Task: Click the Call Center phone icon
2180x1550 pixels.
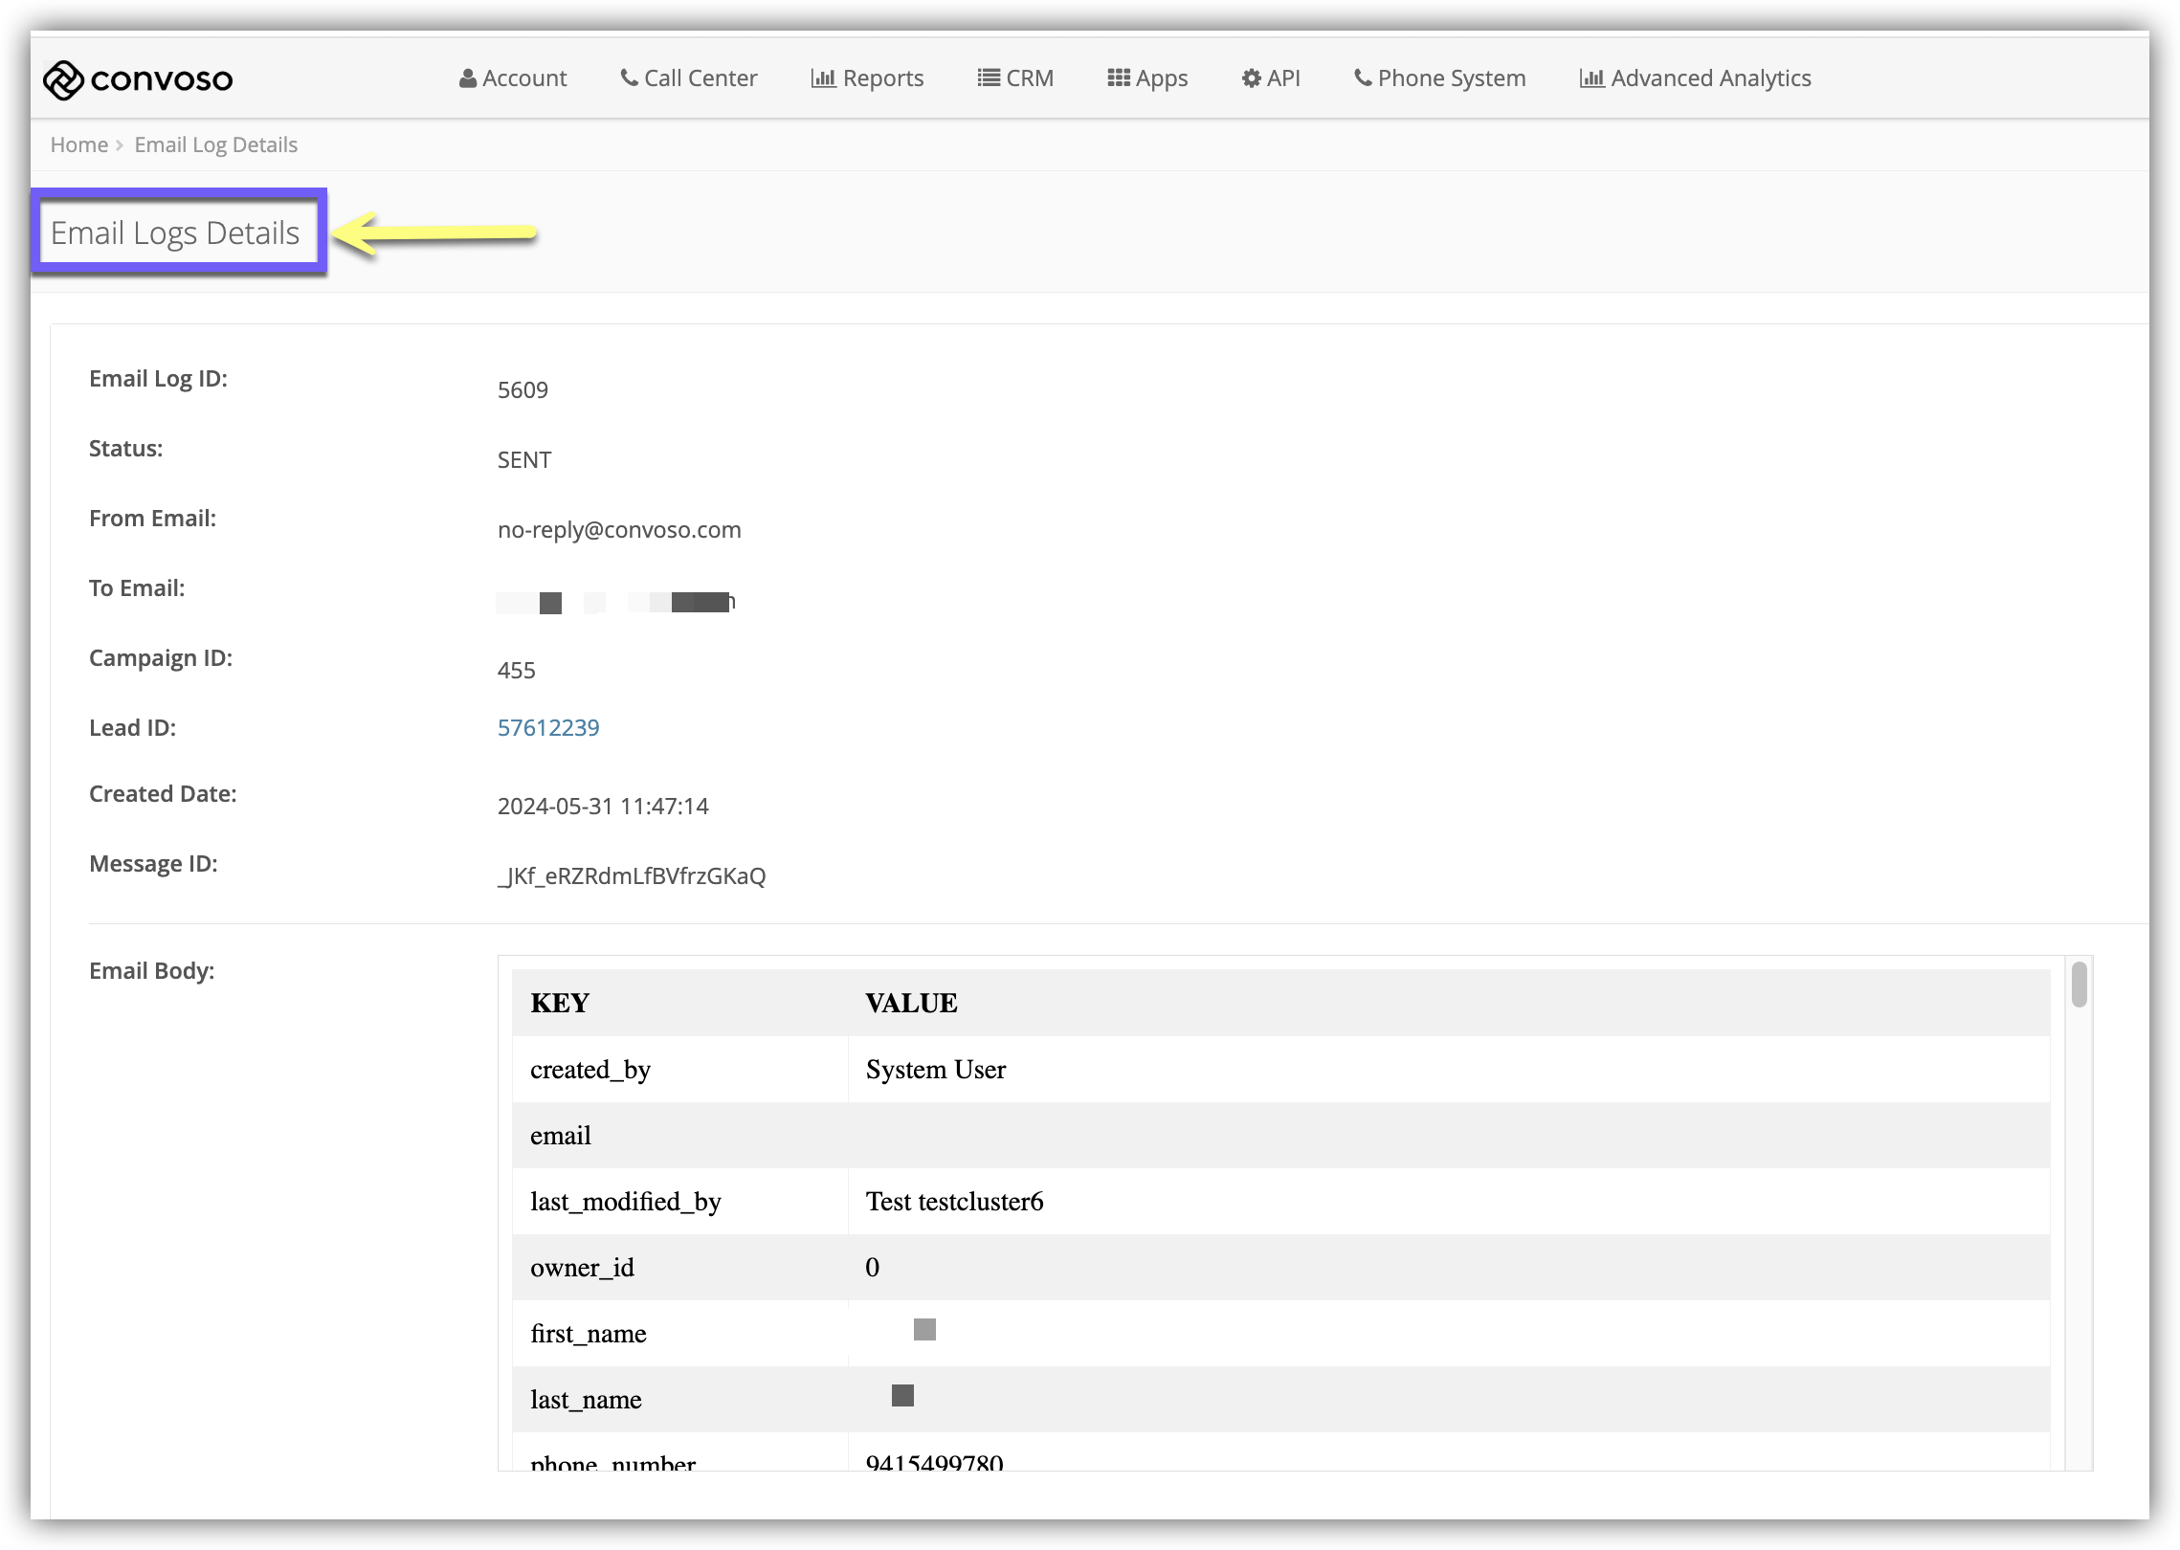Action: pyautogui.click(x=629, y=78)
